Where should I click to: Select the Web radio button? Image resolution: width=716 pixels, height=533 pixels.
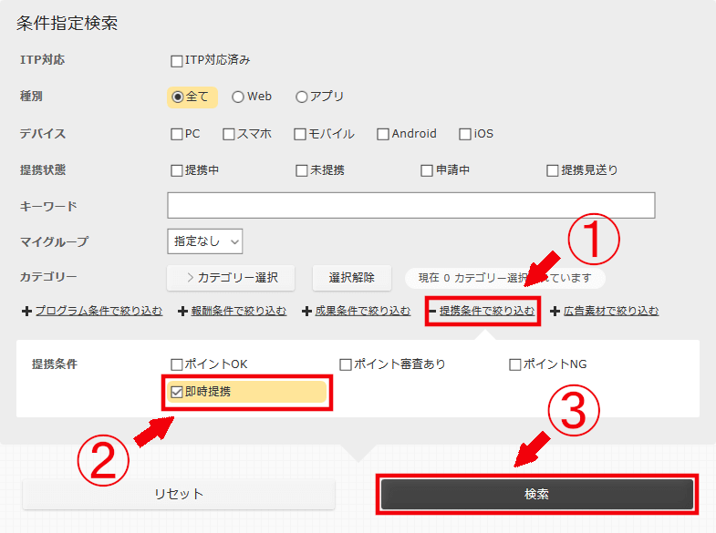[x=237, y=97]
